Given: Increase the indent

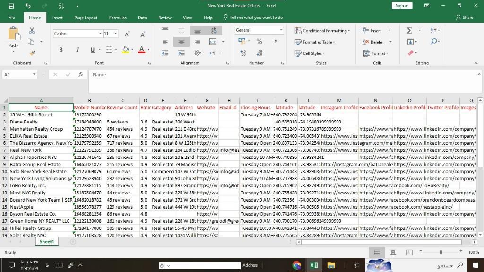Looking at the screenshot, I should pyautogui.click(x=181, y=53).
